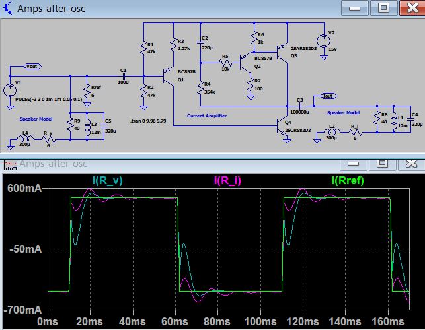Select capacitor C4 320µ symbol
This screenshot has width=425, height=330.
pos(410,119)
